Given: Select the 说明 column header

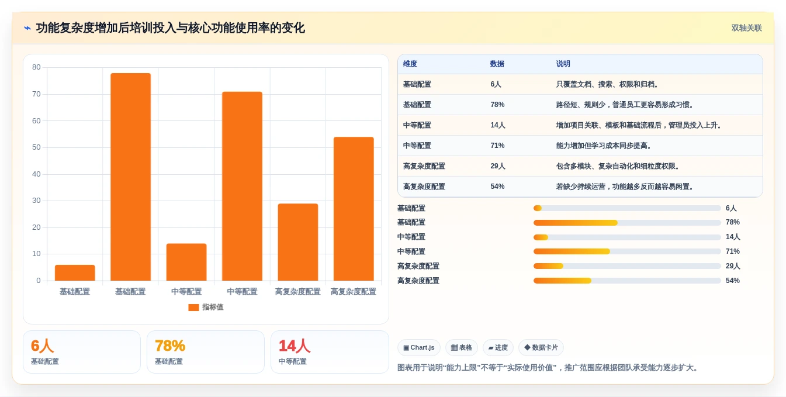Looking at the screenshot, I should click(x=563, y=64).
